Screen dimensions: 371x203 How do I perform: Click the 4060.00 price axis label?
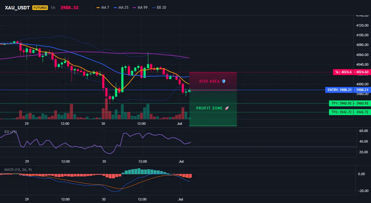coord(362,55)
